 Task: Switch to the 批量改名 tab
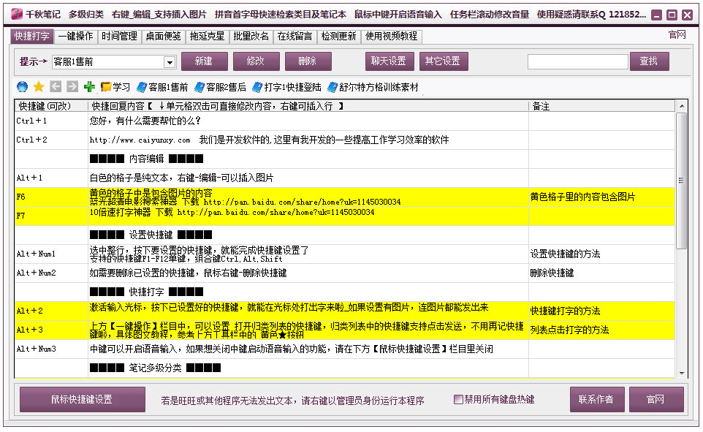pos(251,37)
